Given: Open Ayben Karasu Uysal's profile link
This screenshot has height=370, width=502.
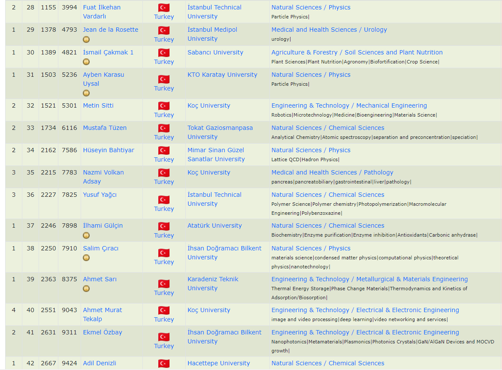Looking at the screenshot, I should [x=103, y=79].
